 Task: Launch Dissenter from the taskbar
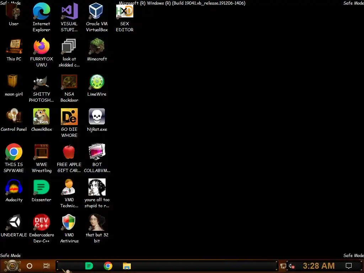point(89,266)
